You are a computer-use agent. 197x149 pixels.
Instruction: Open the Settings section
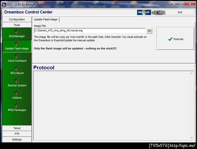[x=17, y=139]
